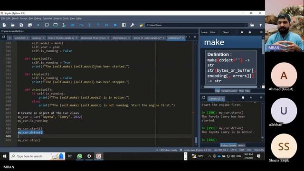304x171 pixels.
Task: Run current cell toolbar icon
Action: [x=47, y=25]
